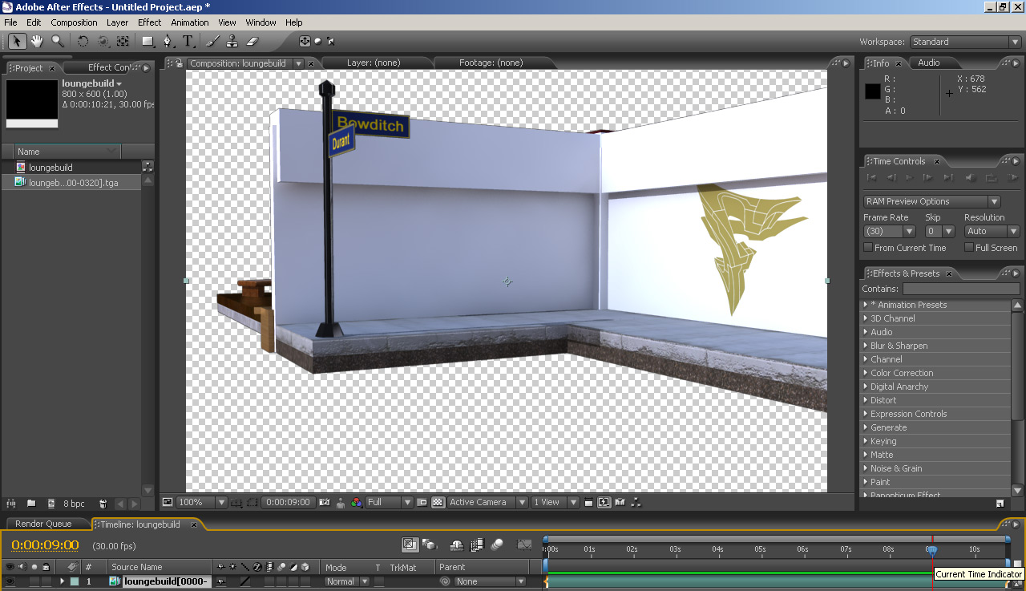The width and height of the screenshot is (1026, 591).
Task: Toggle the transparency grid button
Action: (x=438, y=503)
